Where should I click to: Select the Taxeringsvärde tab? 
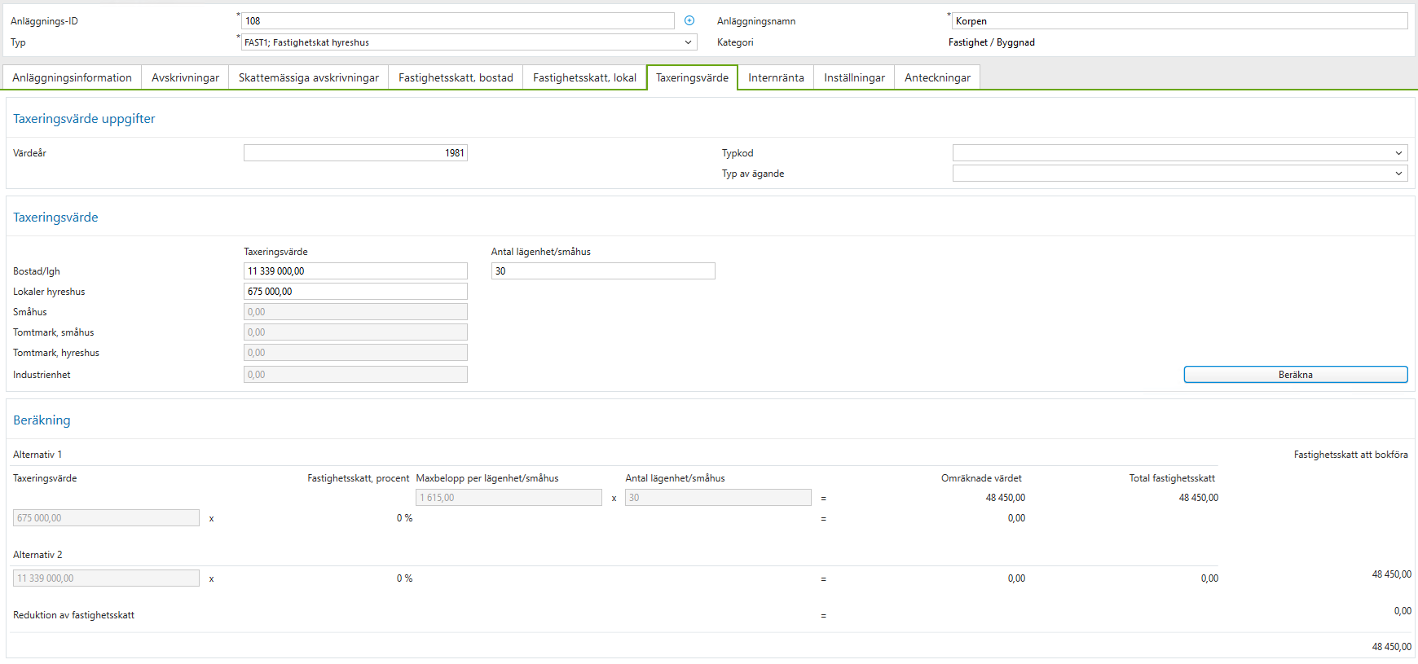pos(692,77)
